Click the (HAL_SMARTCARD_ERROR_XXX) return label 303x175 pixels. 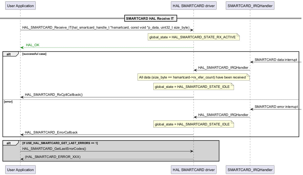pyautogui.click(x=53, y=157)
